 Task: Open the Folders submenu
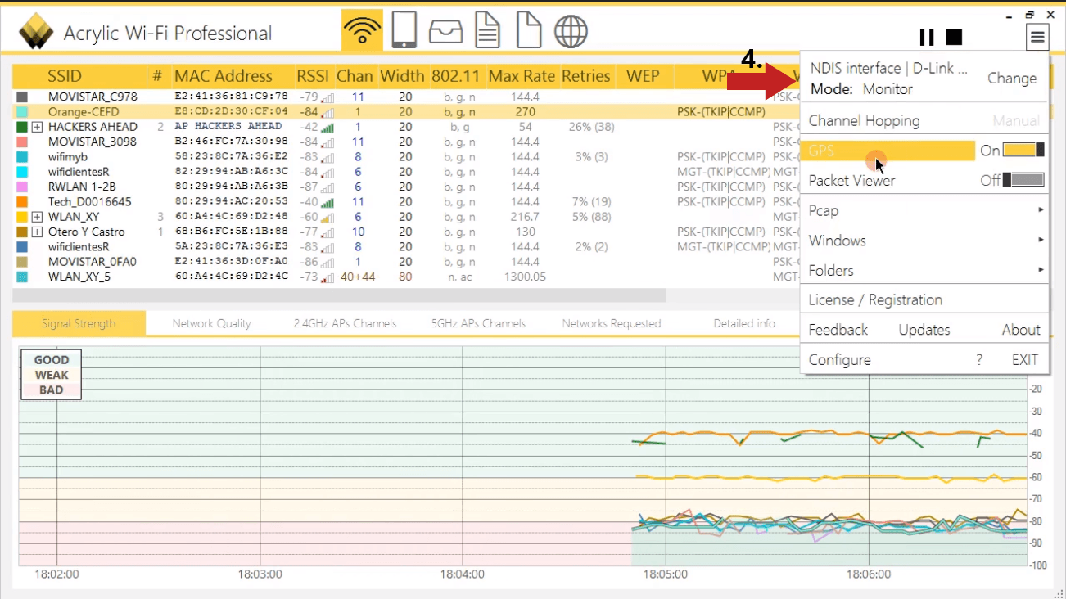(925, 270)
